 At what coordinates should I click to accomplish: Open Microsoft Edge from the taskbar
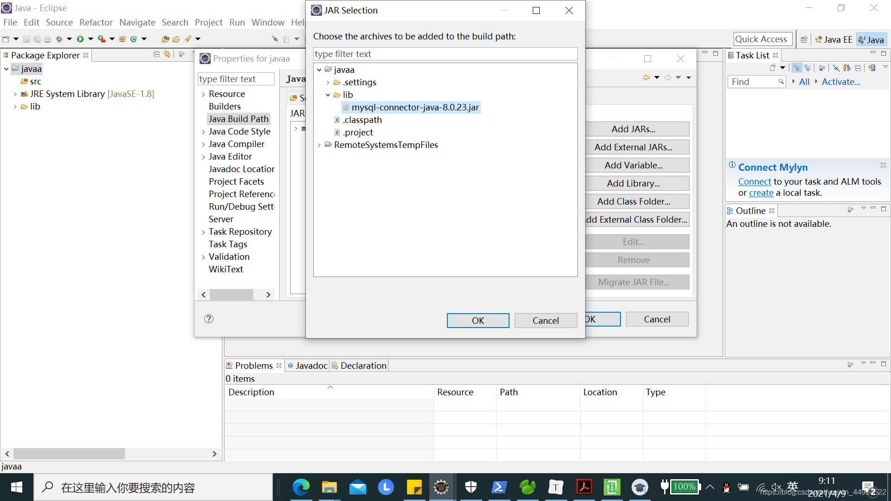[301, 487]
